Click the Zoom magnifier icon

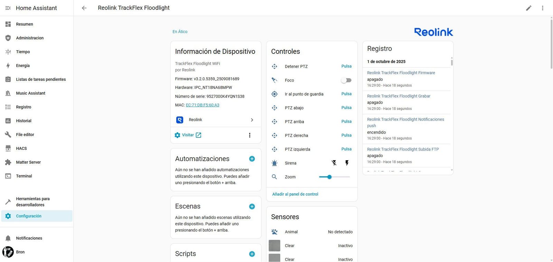(274, 177)
